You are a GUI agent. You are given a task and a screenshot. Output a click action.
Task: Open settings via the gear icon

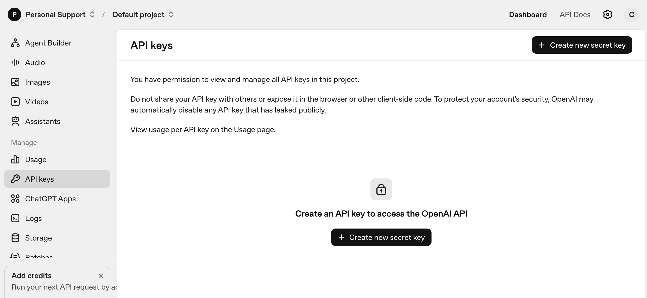(607, 14)
